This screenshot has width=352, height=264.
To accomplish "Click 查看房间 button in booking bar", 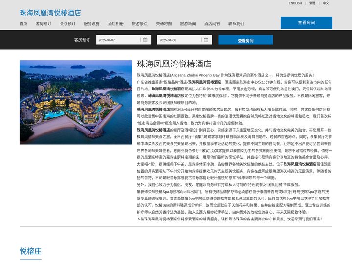I will point(245,40).
